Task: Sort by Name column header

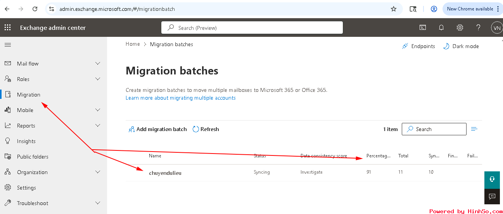Action: tap(155, 156)
